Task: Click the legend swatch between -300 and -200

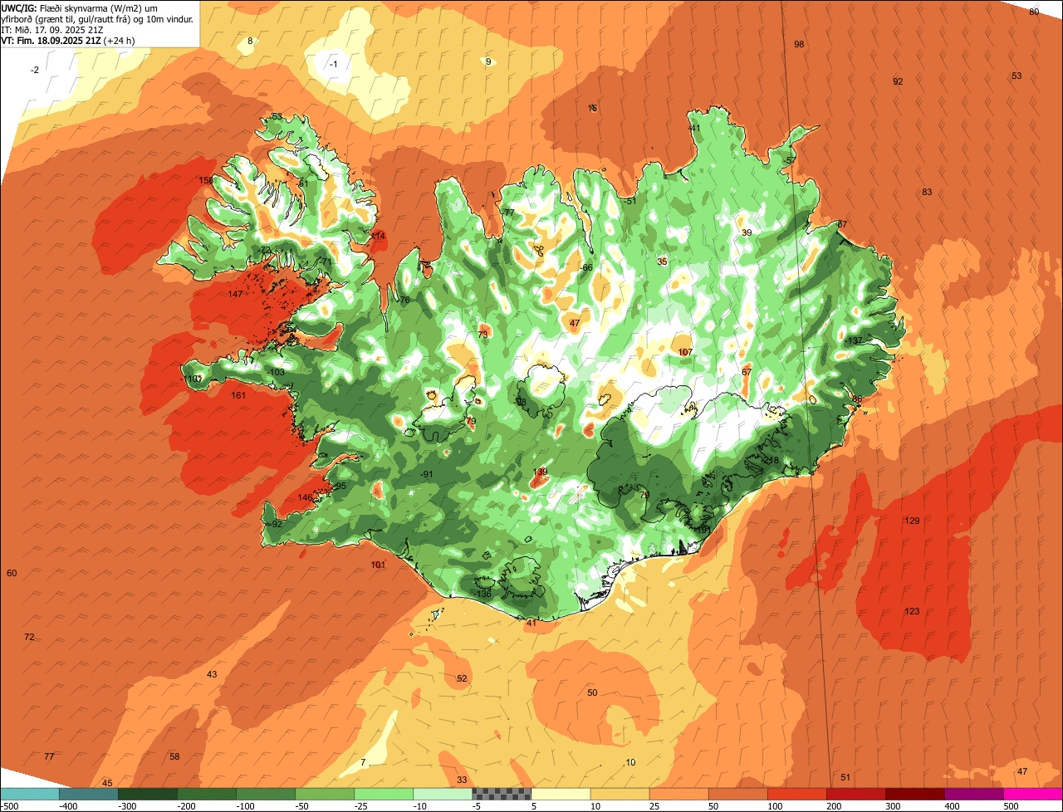Action: 206,794
